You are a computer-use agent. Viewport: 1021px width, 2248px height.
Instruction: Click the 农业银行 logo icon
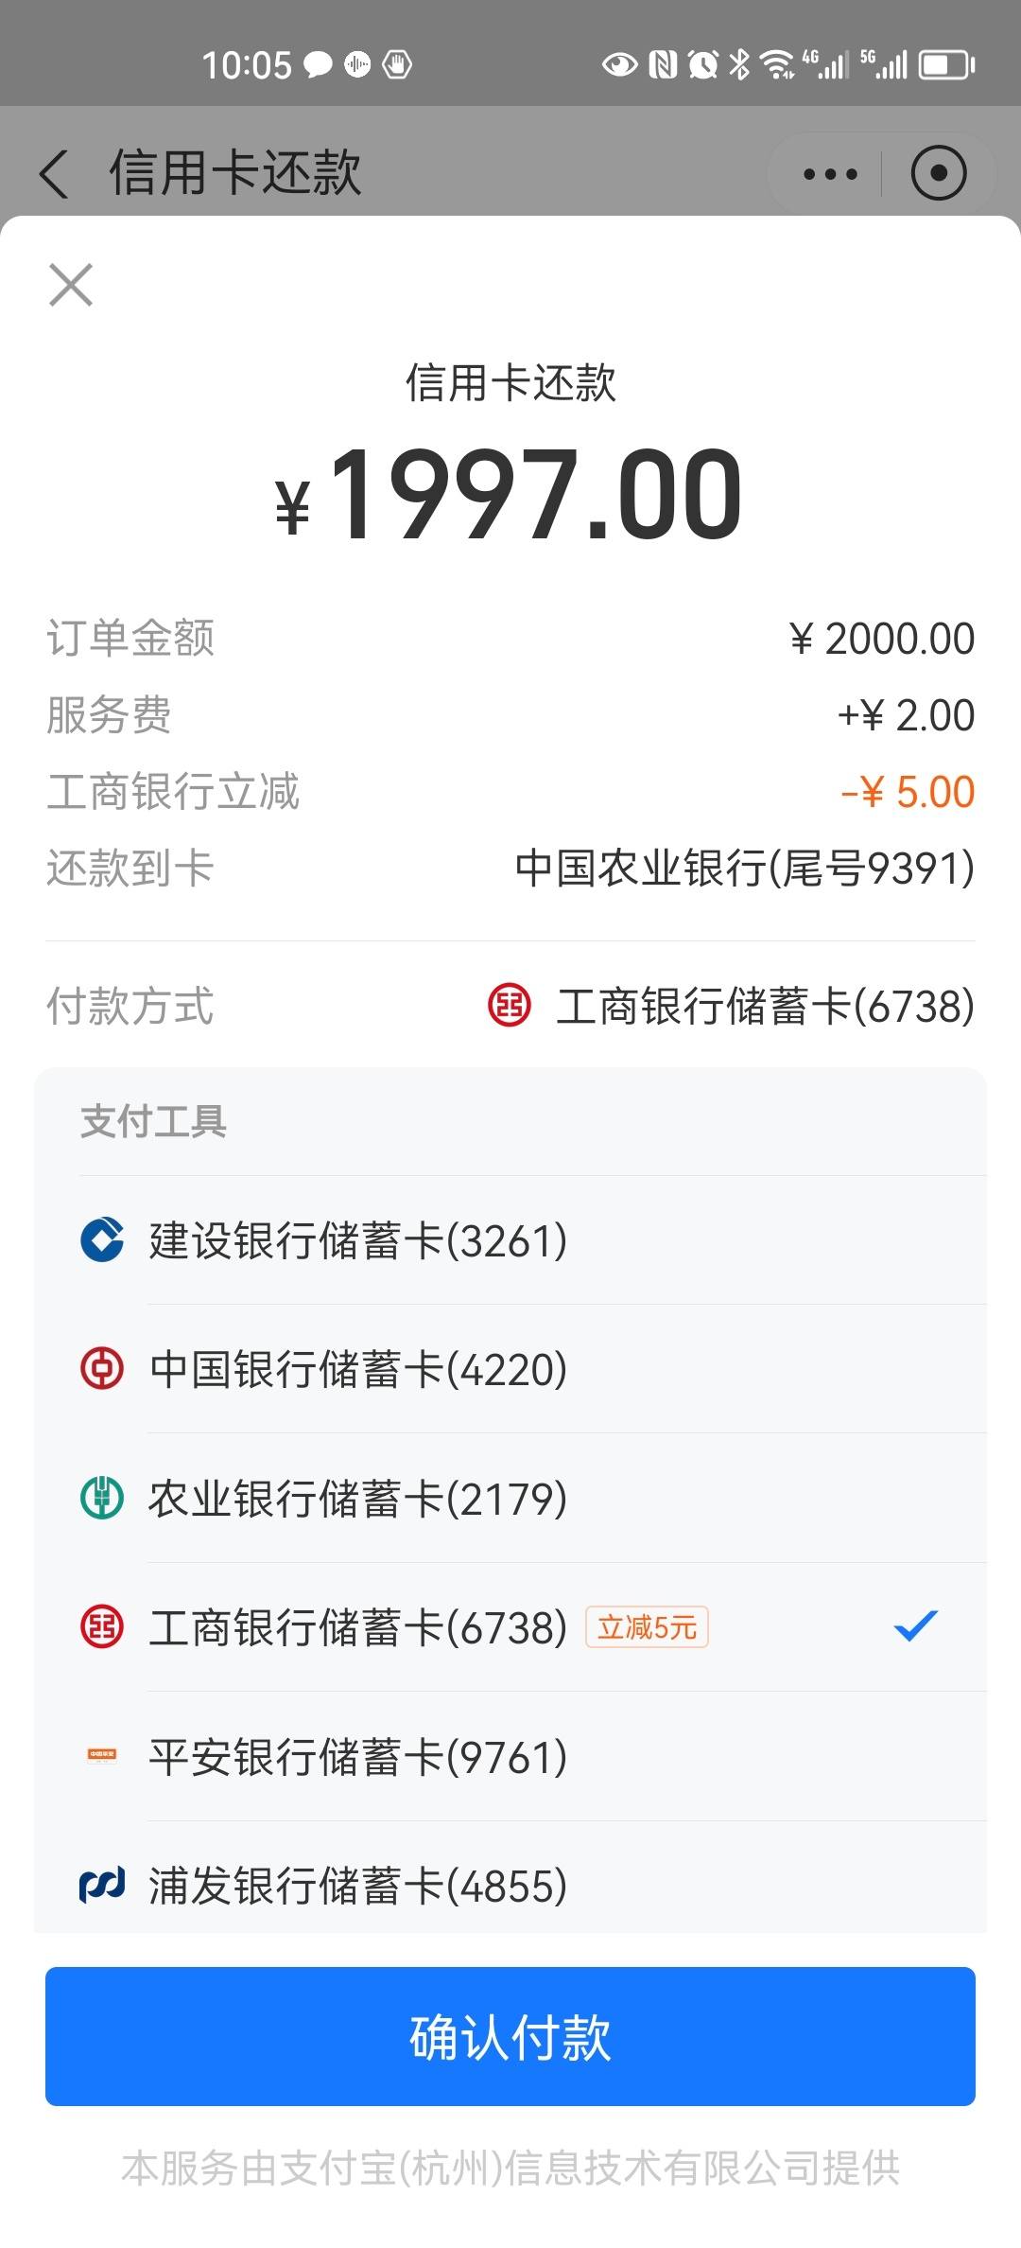click(x=102, y=1498)
